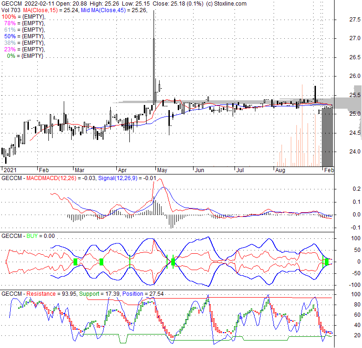Select the 'MA(Close,15)' red legend label
Viewport: 362px width, 348px height.
[40, 10]
